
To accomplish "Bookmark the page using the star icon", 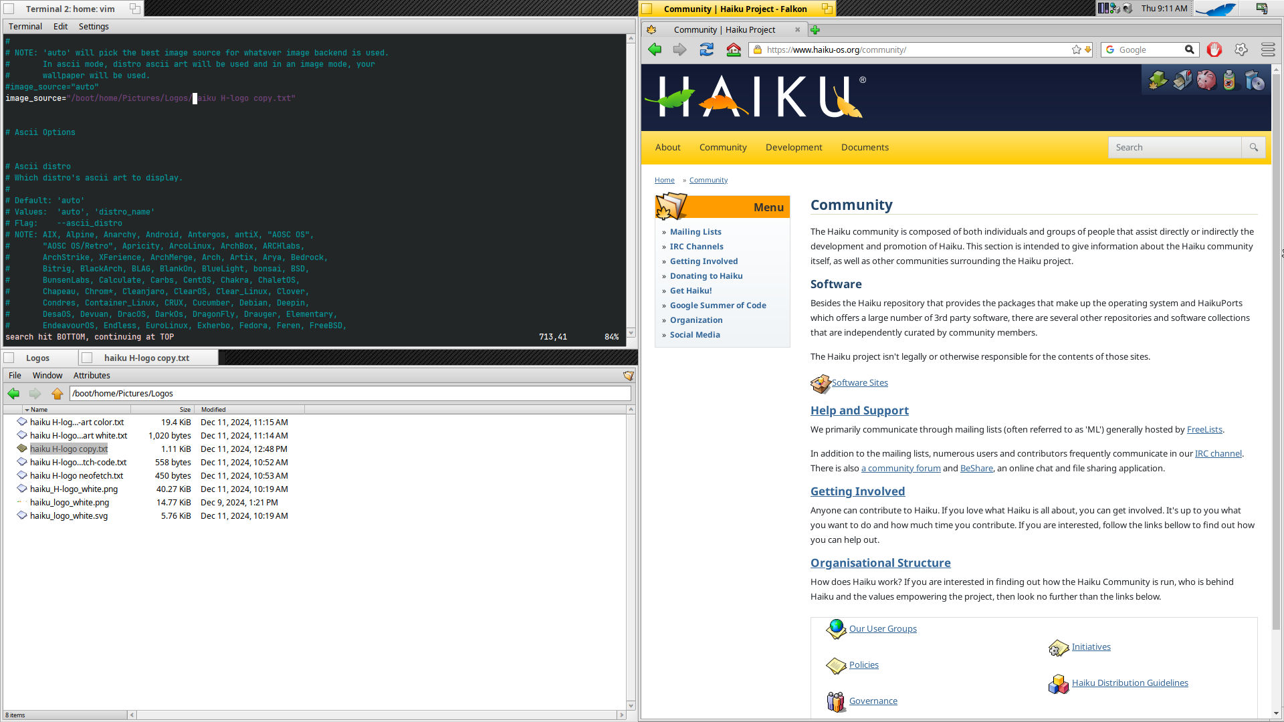I will (x=1075, y=49).
